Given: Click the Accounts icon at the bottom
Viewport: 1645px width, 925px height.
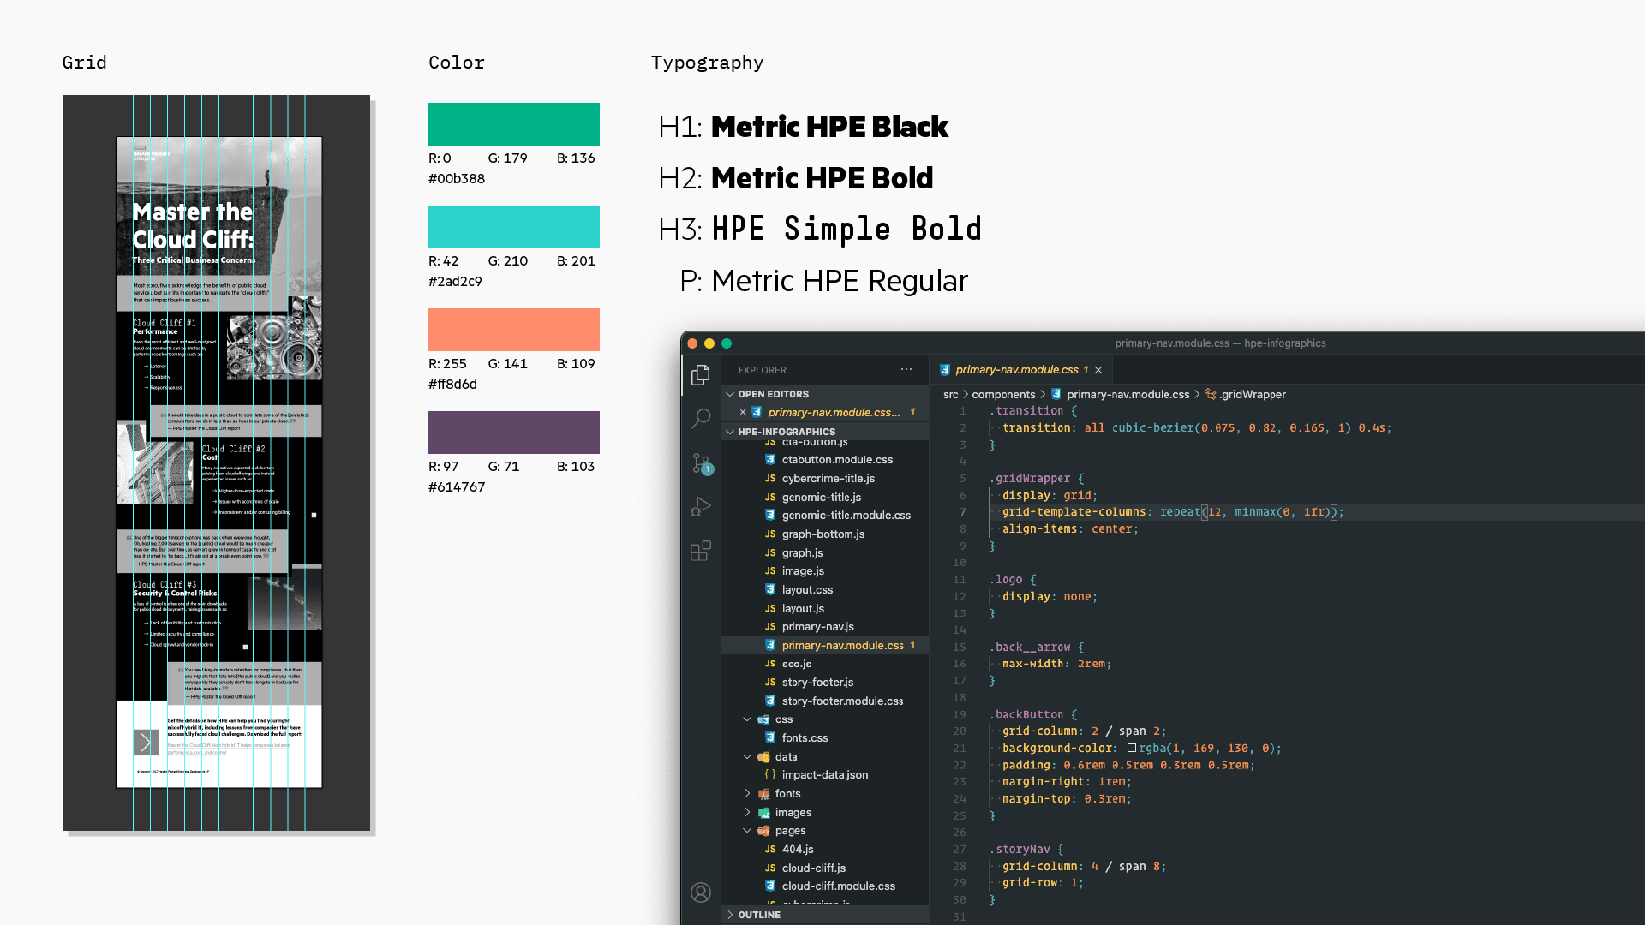Looking at the screenshot, I should (x=701, y=892).
